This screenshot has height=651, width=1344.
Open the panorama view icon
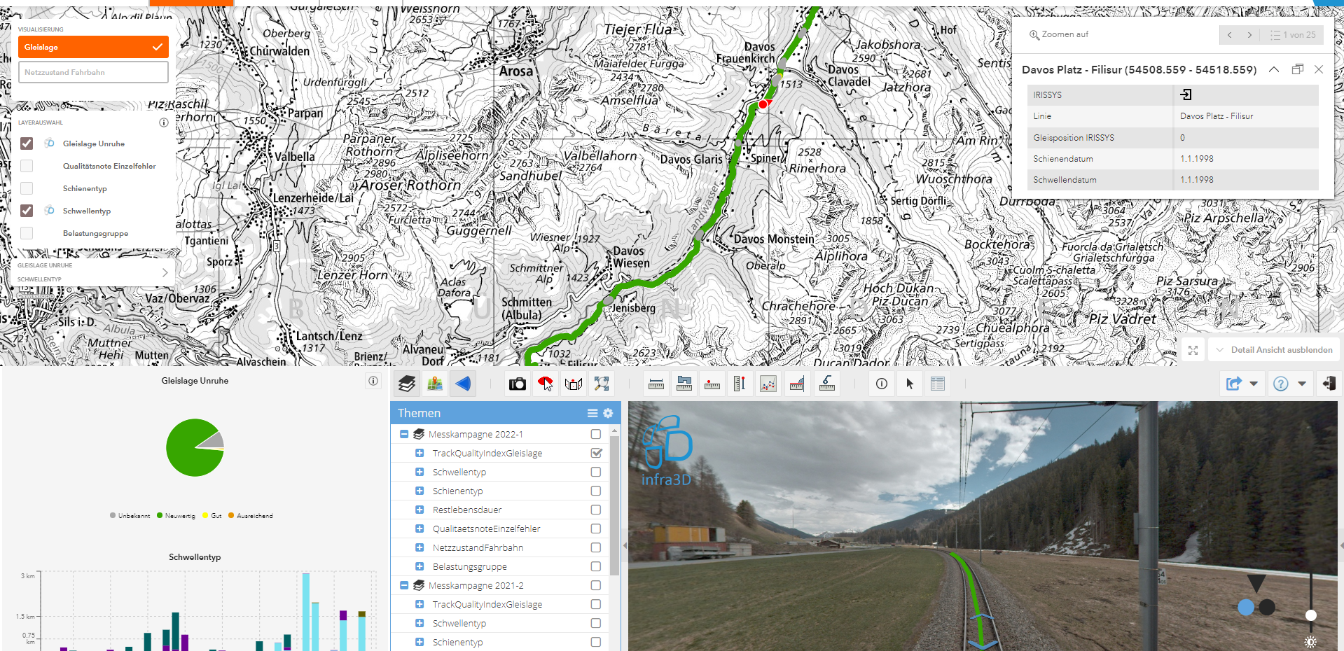tap(572, 384)
